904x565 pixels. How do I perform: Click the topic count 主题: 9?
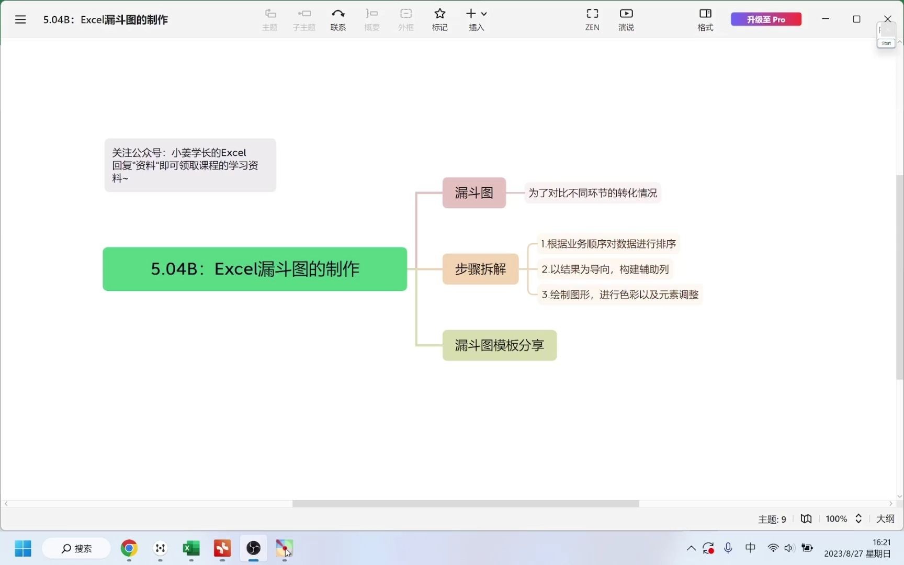(772, 519)
